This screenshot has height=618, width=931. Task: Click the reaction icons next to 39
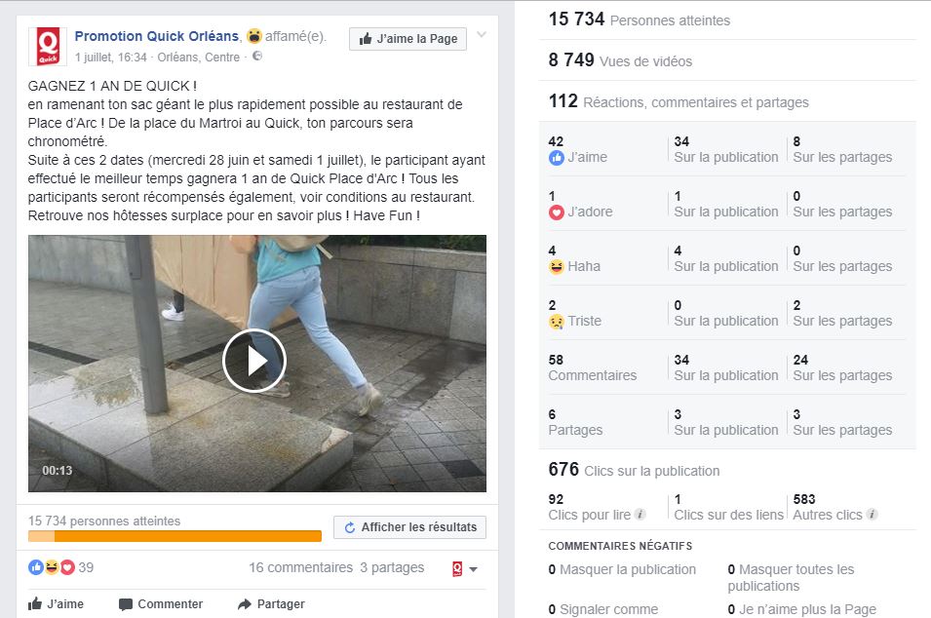[x=52, y=567]
